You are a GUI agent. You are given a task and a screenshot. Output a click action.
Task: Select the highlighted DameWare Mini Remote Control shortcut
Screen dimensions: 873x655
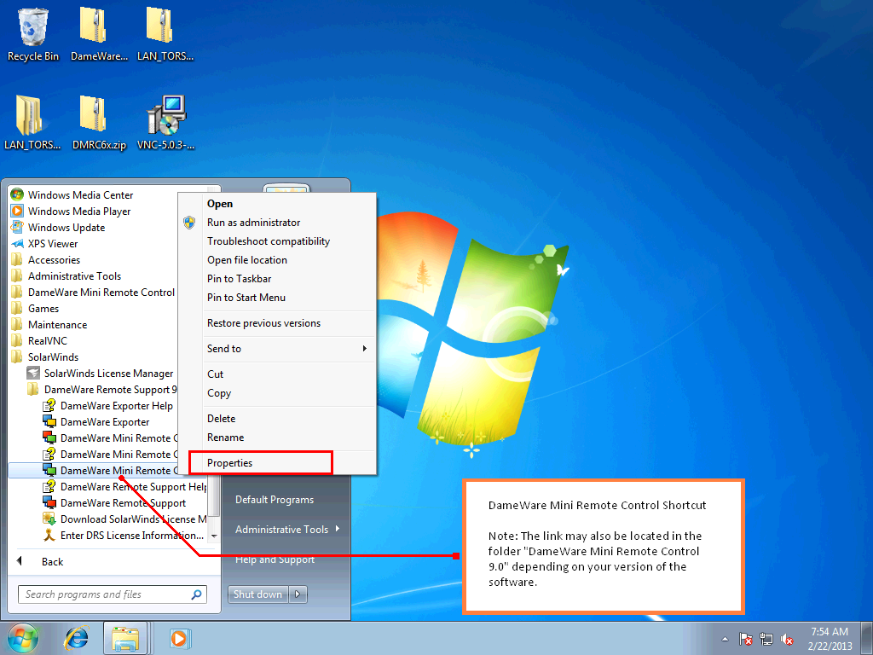[x=110, y=470]
